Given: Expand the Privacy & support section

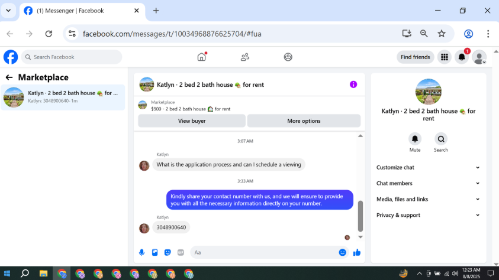Looking at the screenshot, I should (x=428, y=215).
